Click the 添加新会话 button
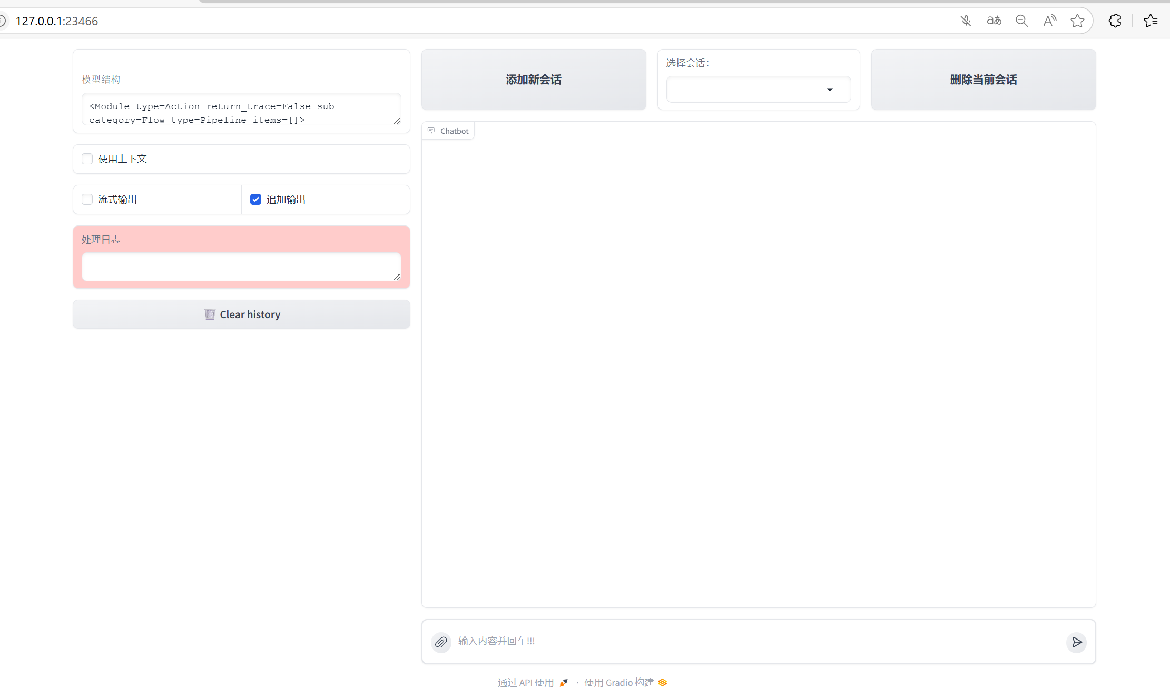Screen dimensions: 1170x688 (x=534, y=80)
